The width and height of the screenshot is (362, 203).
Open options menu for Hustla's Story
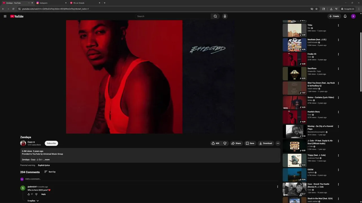(x=338, y=112)
